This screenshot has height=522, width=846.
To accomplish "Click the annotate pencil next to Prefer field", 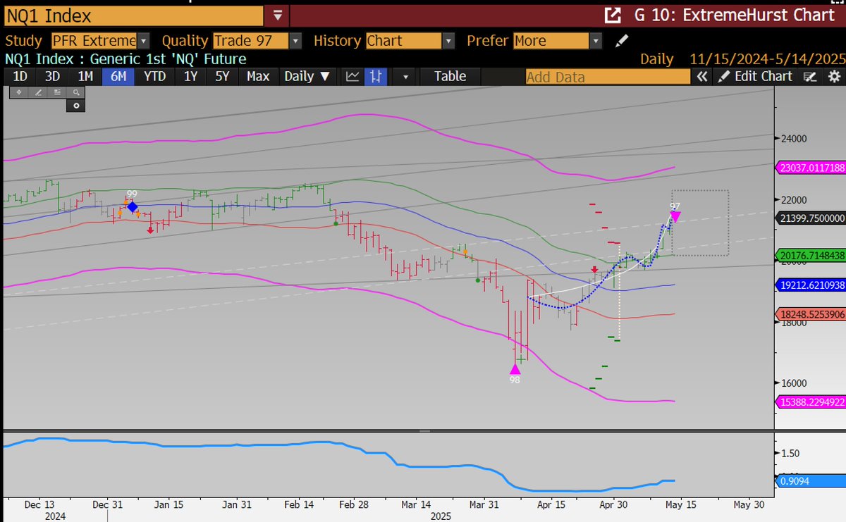I will click(x=622, y=41).
